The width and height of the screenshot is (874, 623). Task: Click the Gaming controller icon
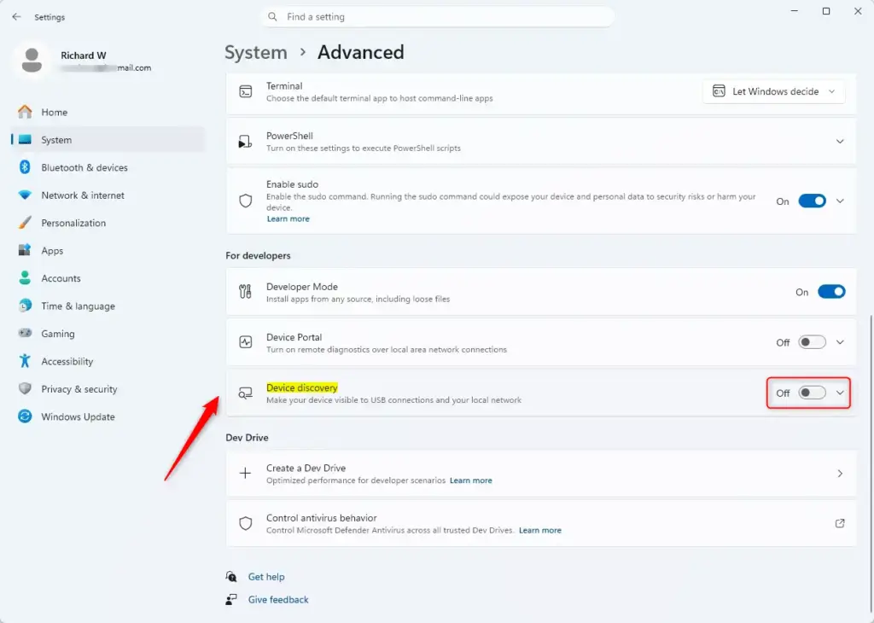pyautogui.click(x=25, y=333)
